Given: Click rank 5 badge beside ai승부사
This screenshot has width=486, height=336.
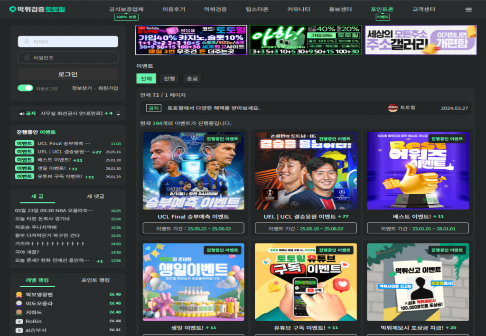Looking at the screenshot, I should coord(19,330).
